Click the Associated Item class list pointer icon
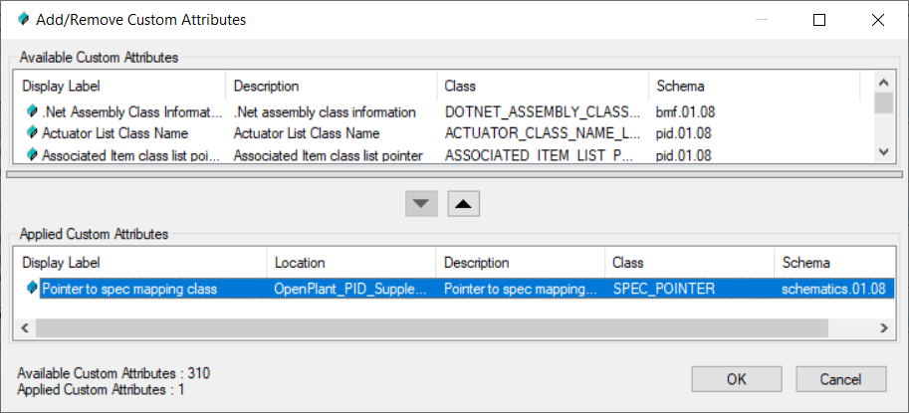This screenshot has height=413, width=909. 32,154
